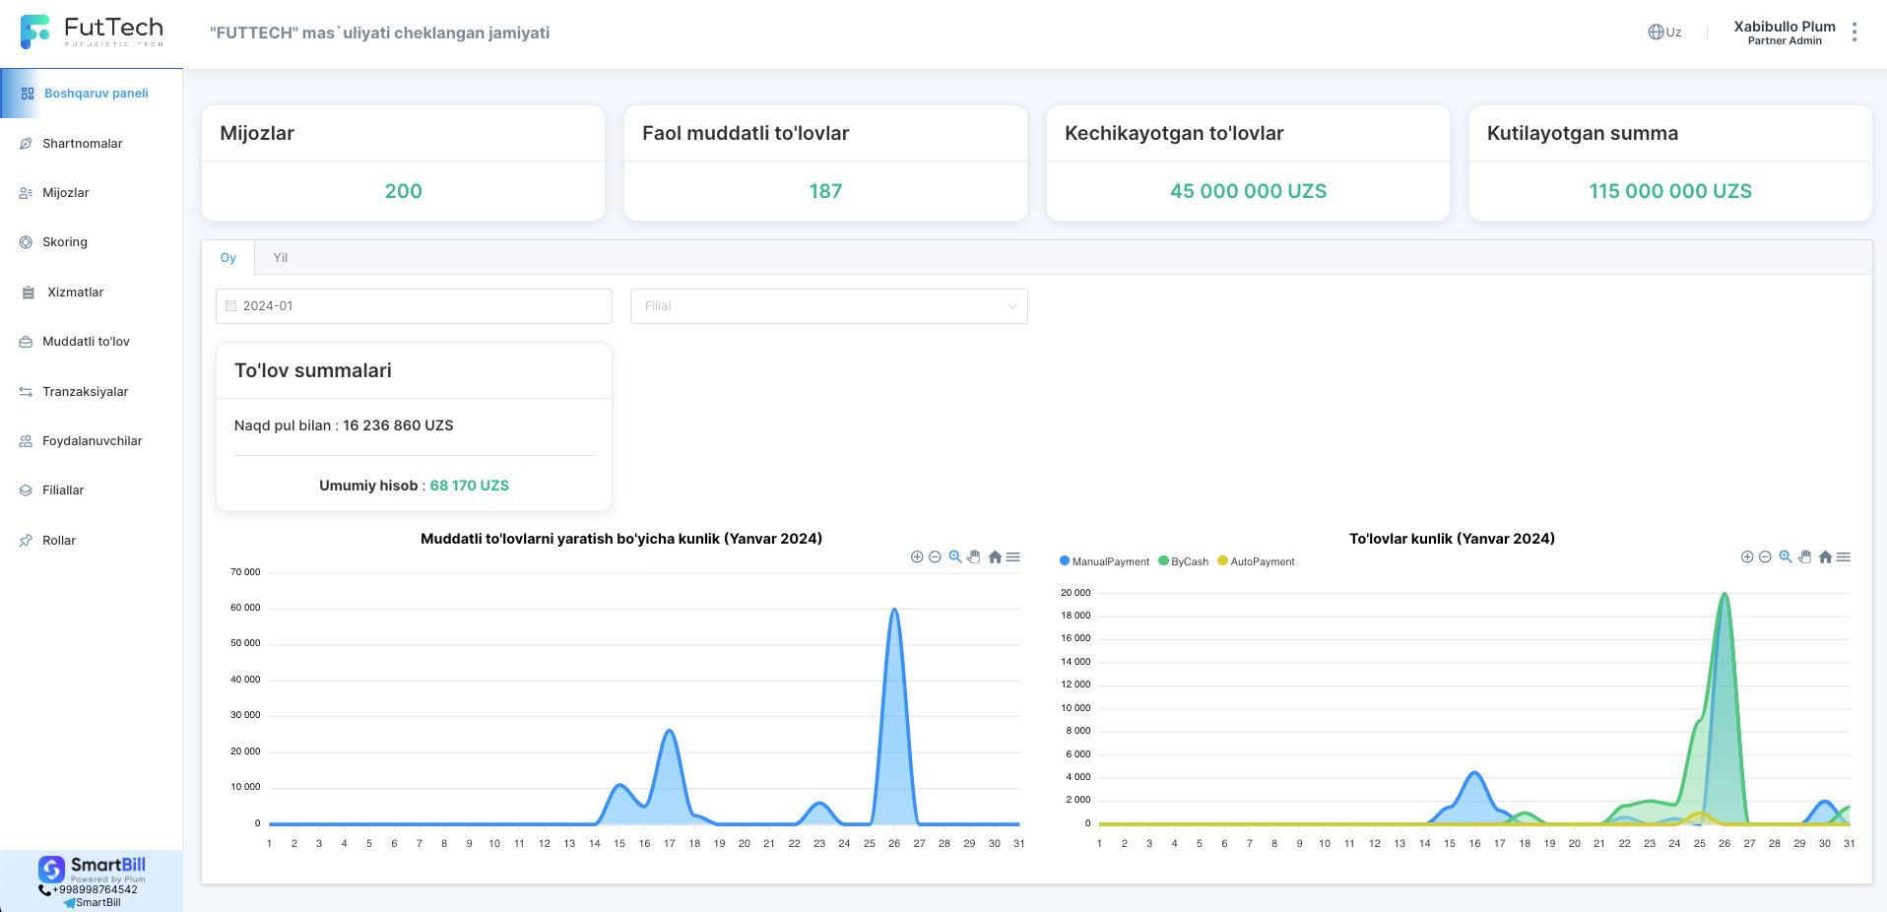1887x912 pixels.
Task: Click the FUTTECH company name header text
Action: pyautogui.click(x=379, y=33)
